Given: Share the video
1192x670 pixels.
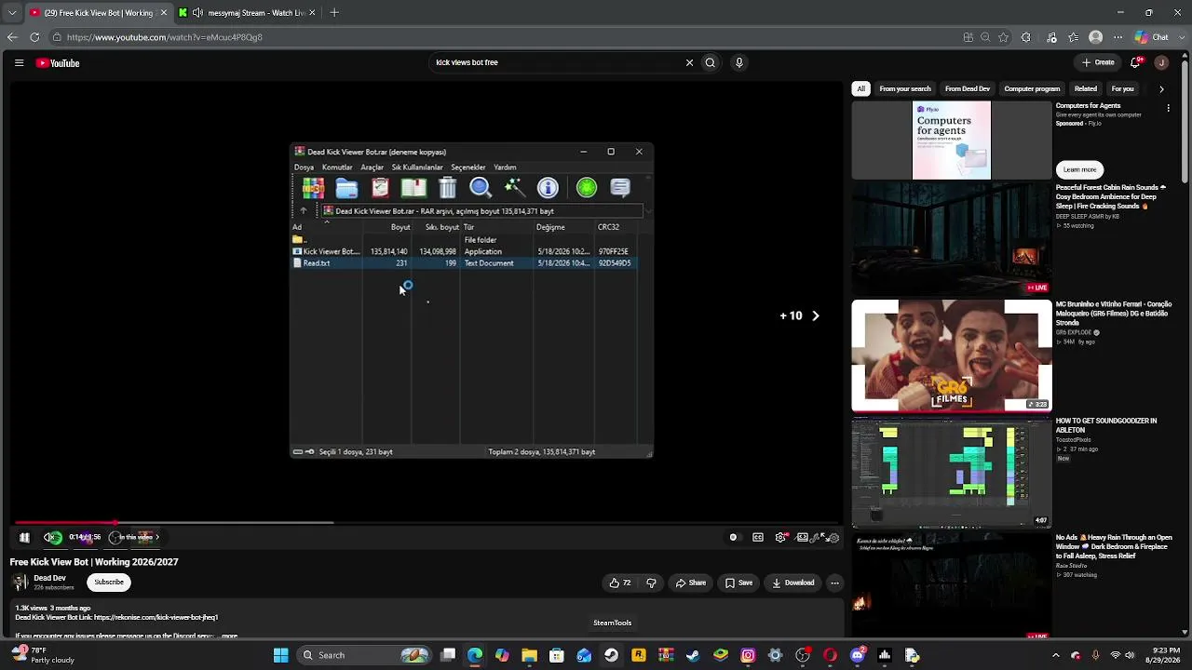Looking at the screenshot, I should coord(691,583).
